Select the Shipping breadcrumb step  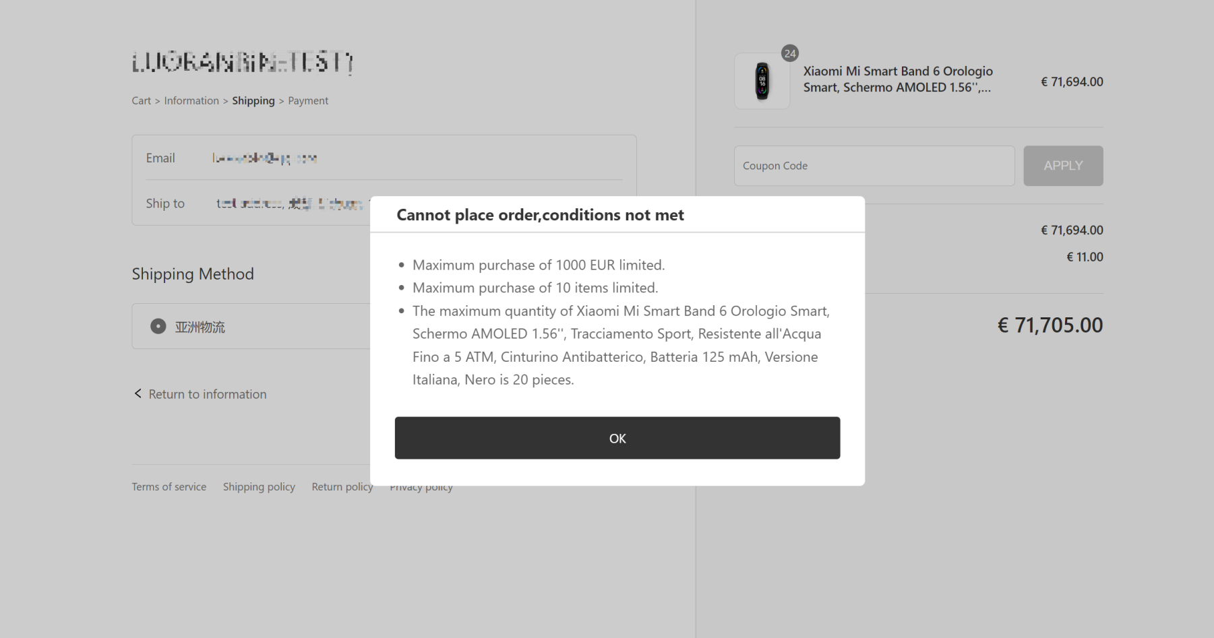[x=253, y=100]
